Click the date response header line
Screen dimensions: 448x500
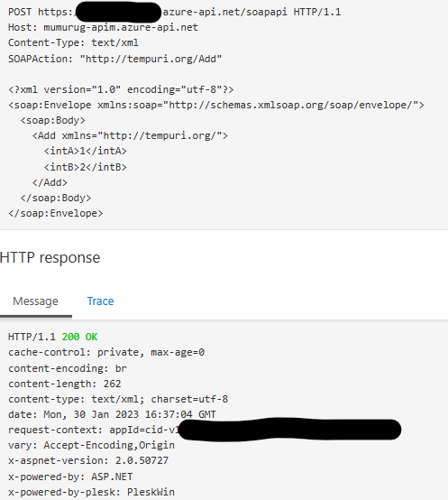(x=112, y=414)
